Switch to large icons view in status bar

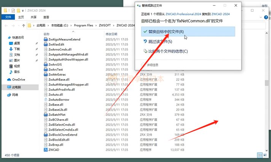(265, 155)
